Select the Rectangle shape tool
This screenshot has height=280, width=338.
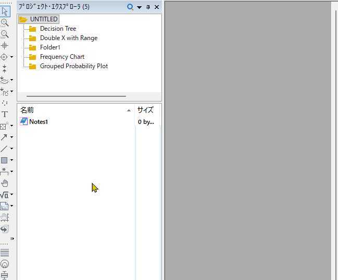[4, 160]
